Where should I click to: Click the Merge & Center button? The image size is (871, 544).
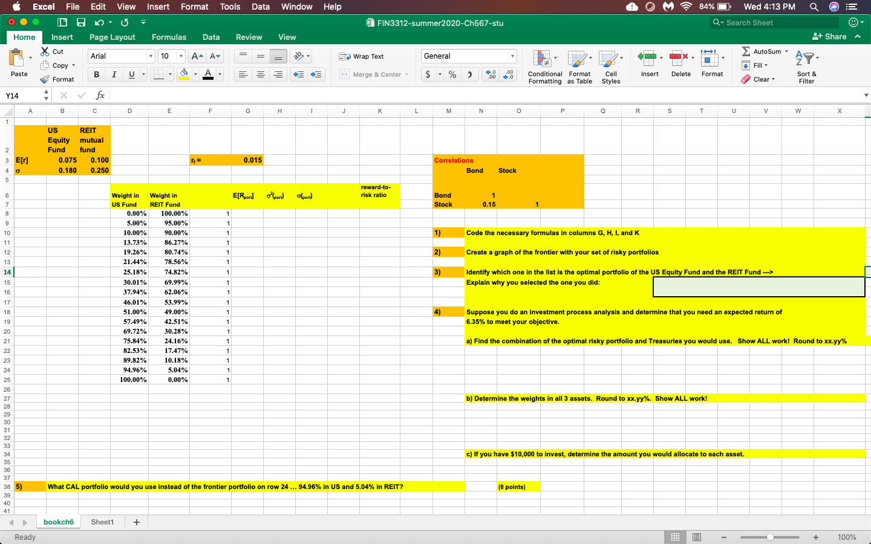point(370,74)
